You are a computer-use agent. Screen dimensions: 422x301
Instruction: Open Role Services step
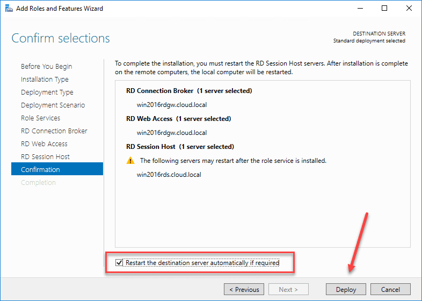tap(40, 118)
